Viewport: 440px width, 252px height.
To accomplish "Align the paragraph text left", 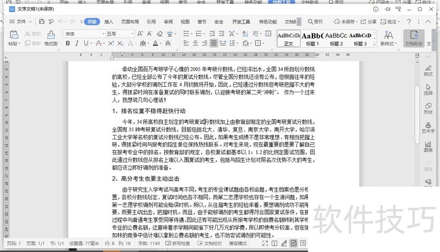I will pos(186,43).
